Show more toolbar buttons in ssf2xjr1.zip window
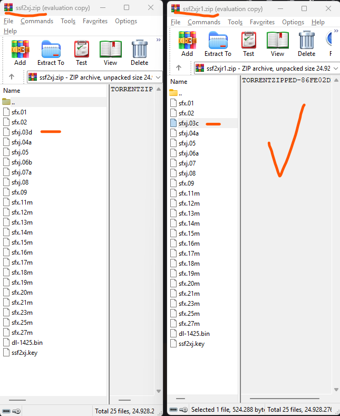The image size is (340, 416). point(336,31)
